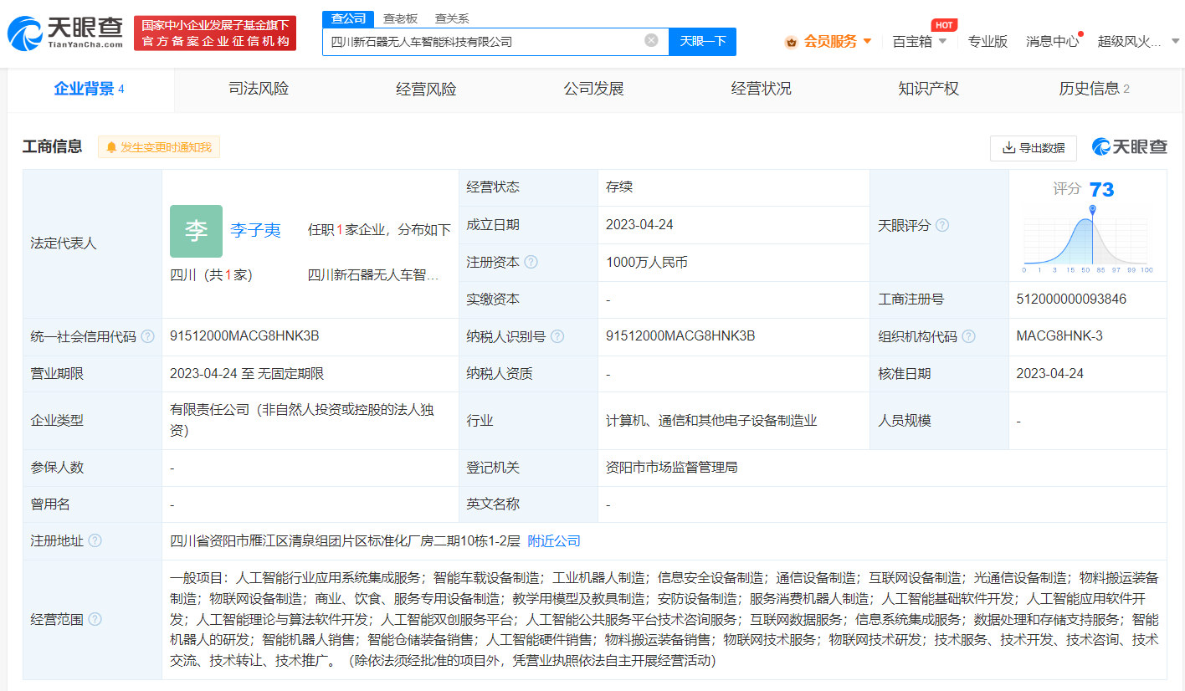Click the 会员服务 crown icon

(x=791, y=42)
